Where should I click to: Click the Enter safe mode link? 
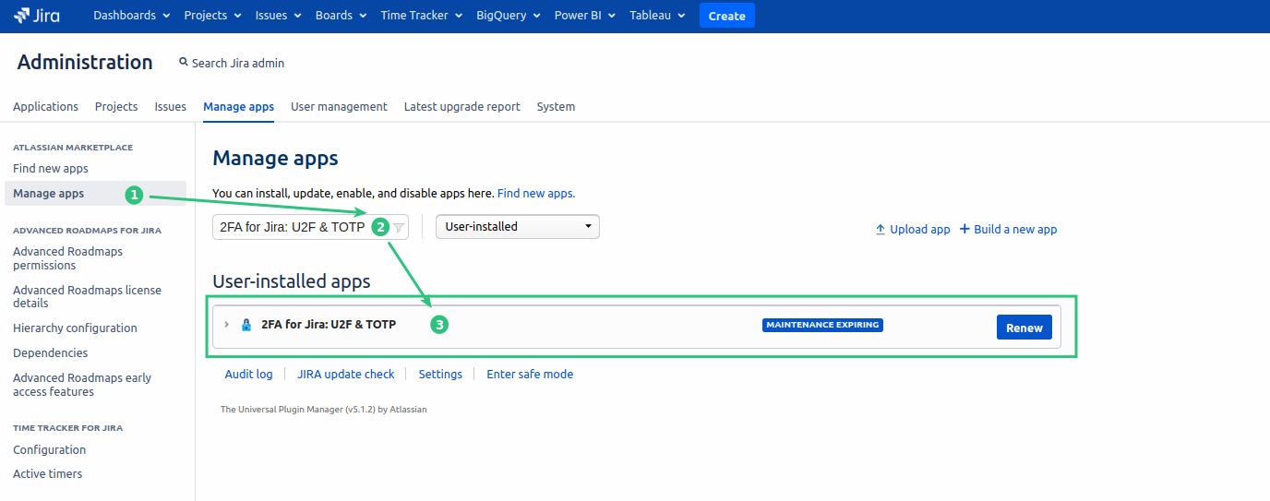[530, 374]
